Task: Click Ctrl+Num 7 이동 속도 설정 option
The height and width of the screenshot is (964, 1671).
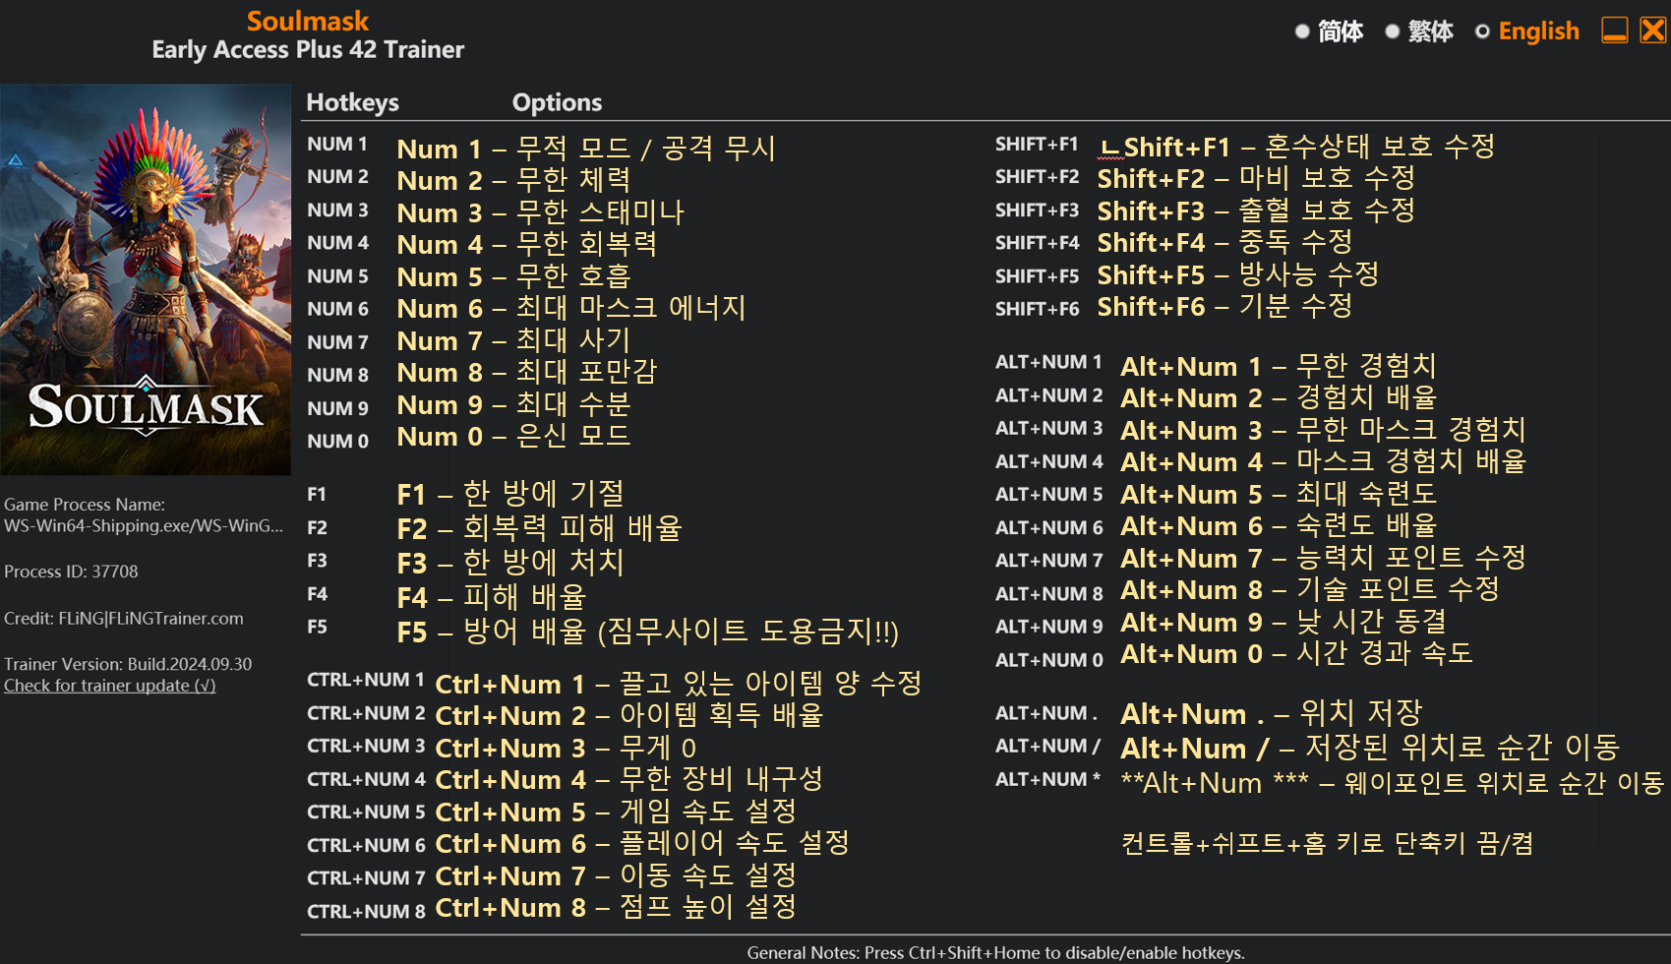Action: [x=616, y=875]
